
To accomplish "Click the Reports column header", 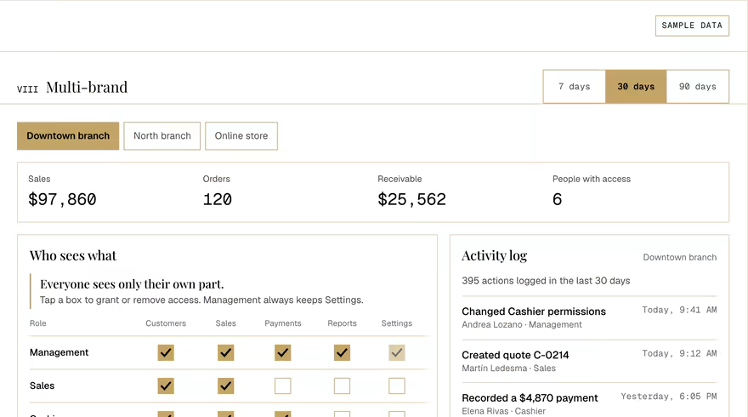I will [342, 323].
